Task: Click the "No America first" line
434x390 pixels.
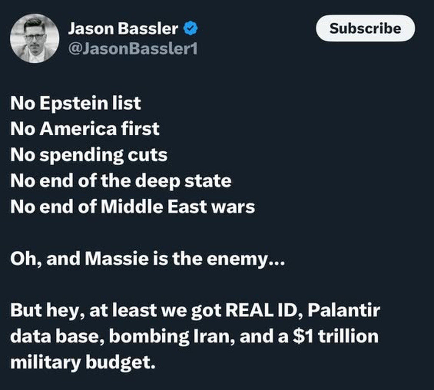Action: pos(85,129)
